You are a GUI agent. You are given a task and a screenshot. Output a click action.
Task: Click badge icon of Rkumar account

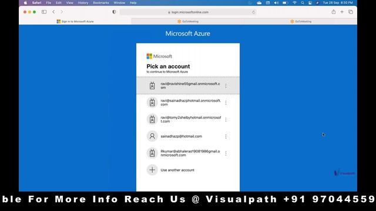tap(152, 153)
